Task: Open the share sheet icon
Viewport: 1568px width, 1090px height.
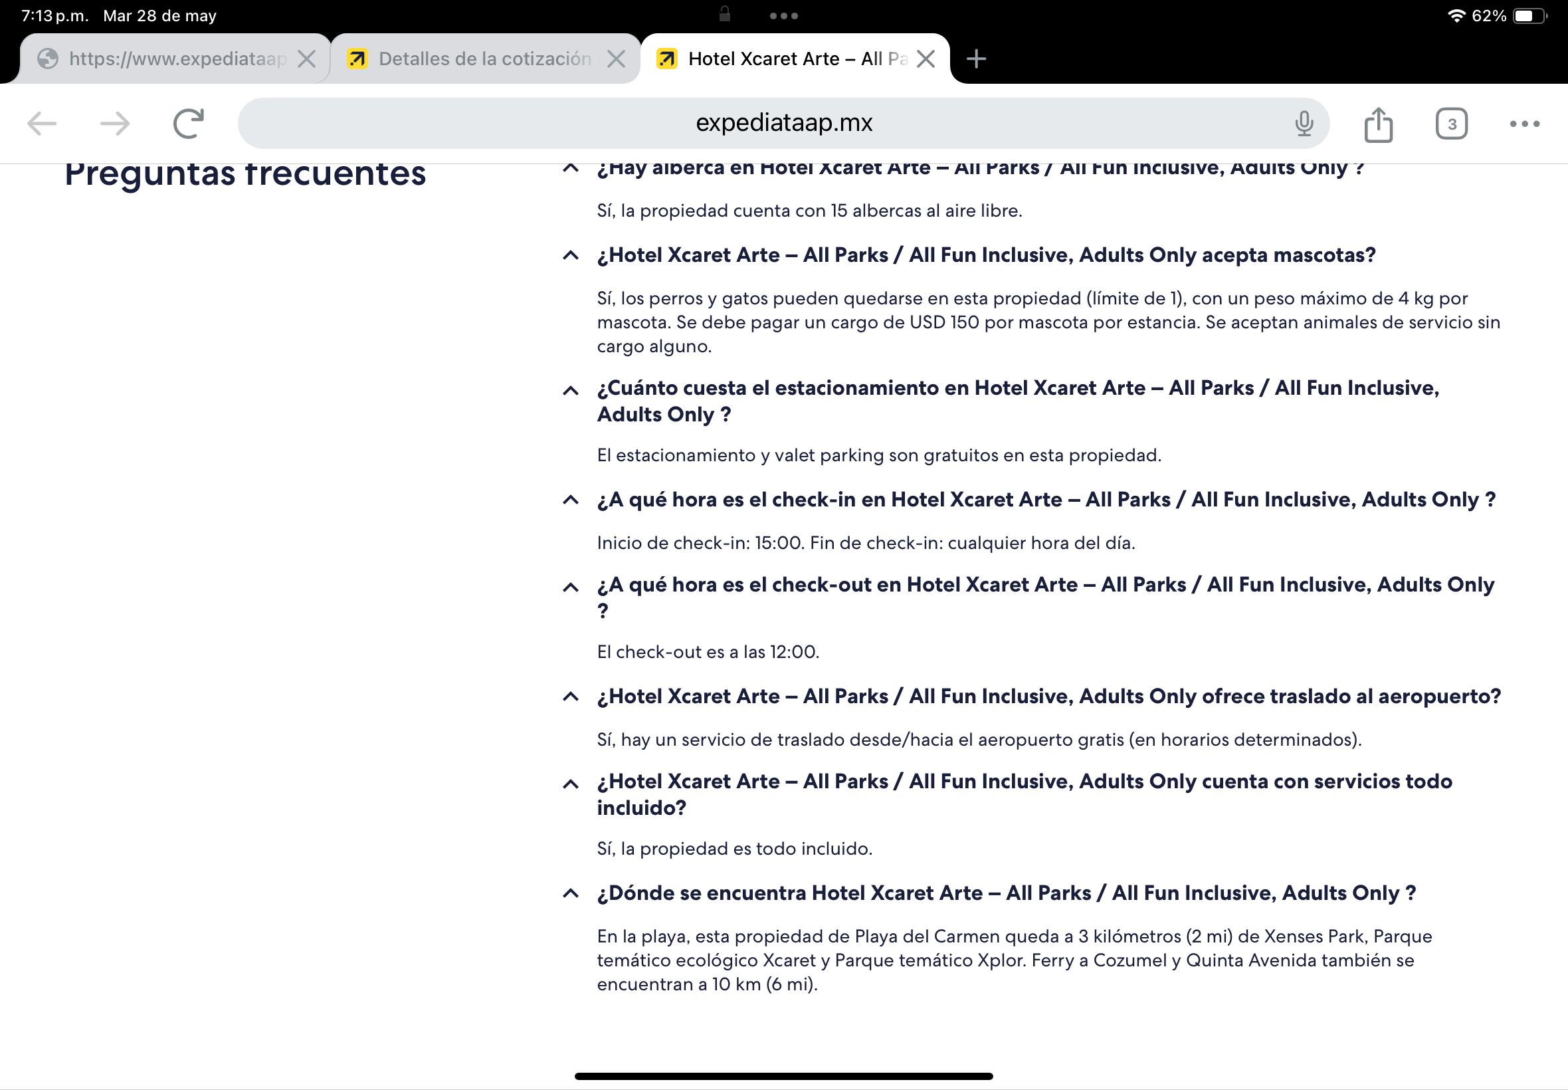Action: tap(1378, 124)
